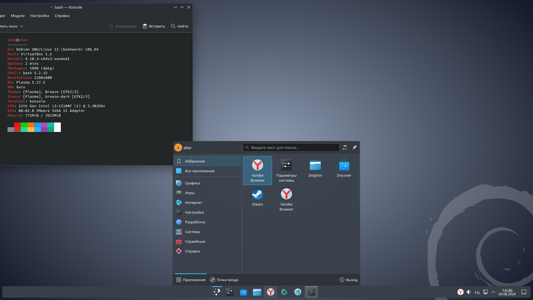Open Настройка menu in Konsole

[x=40, y=16]
